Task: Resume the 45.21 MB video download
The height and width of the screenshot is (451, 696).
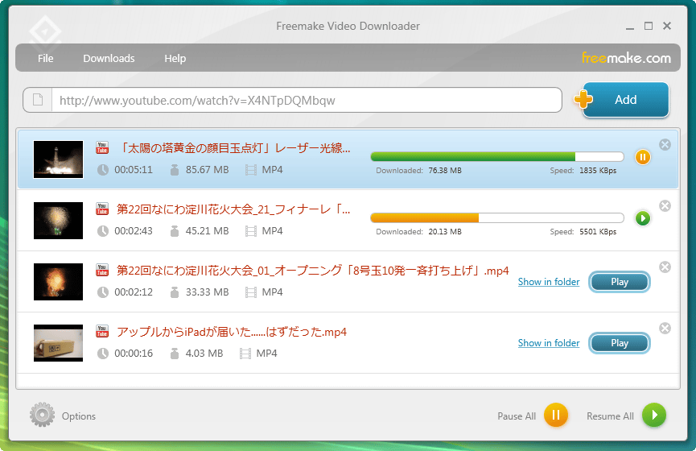Action: (643, 218)
